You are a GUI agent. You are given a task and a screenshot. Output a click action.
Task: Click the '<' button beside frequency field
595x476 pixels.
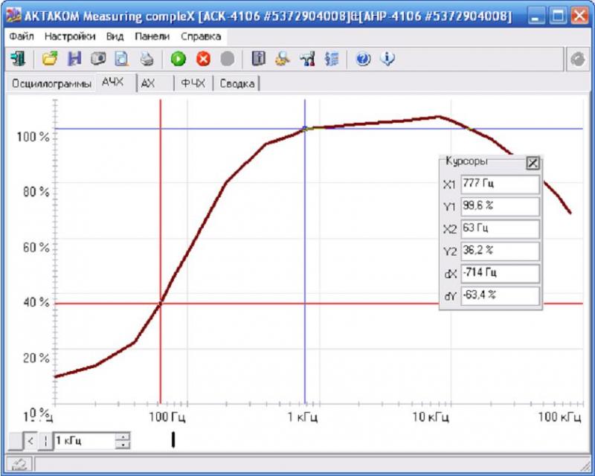point(30,441)
